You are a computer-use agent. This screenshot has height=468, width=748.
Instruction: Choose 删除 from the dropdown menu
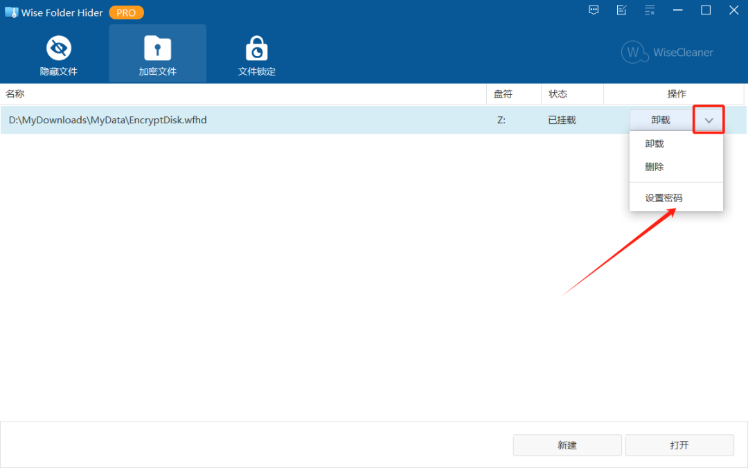coord(676,167)
